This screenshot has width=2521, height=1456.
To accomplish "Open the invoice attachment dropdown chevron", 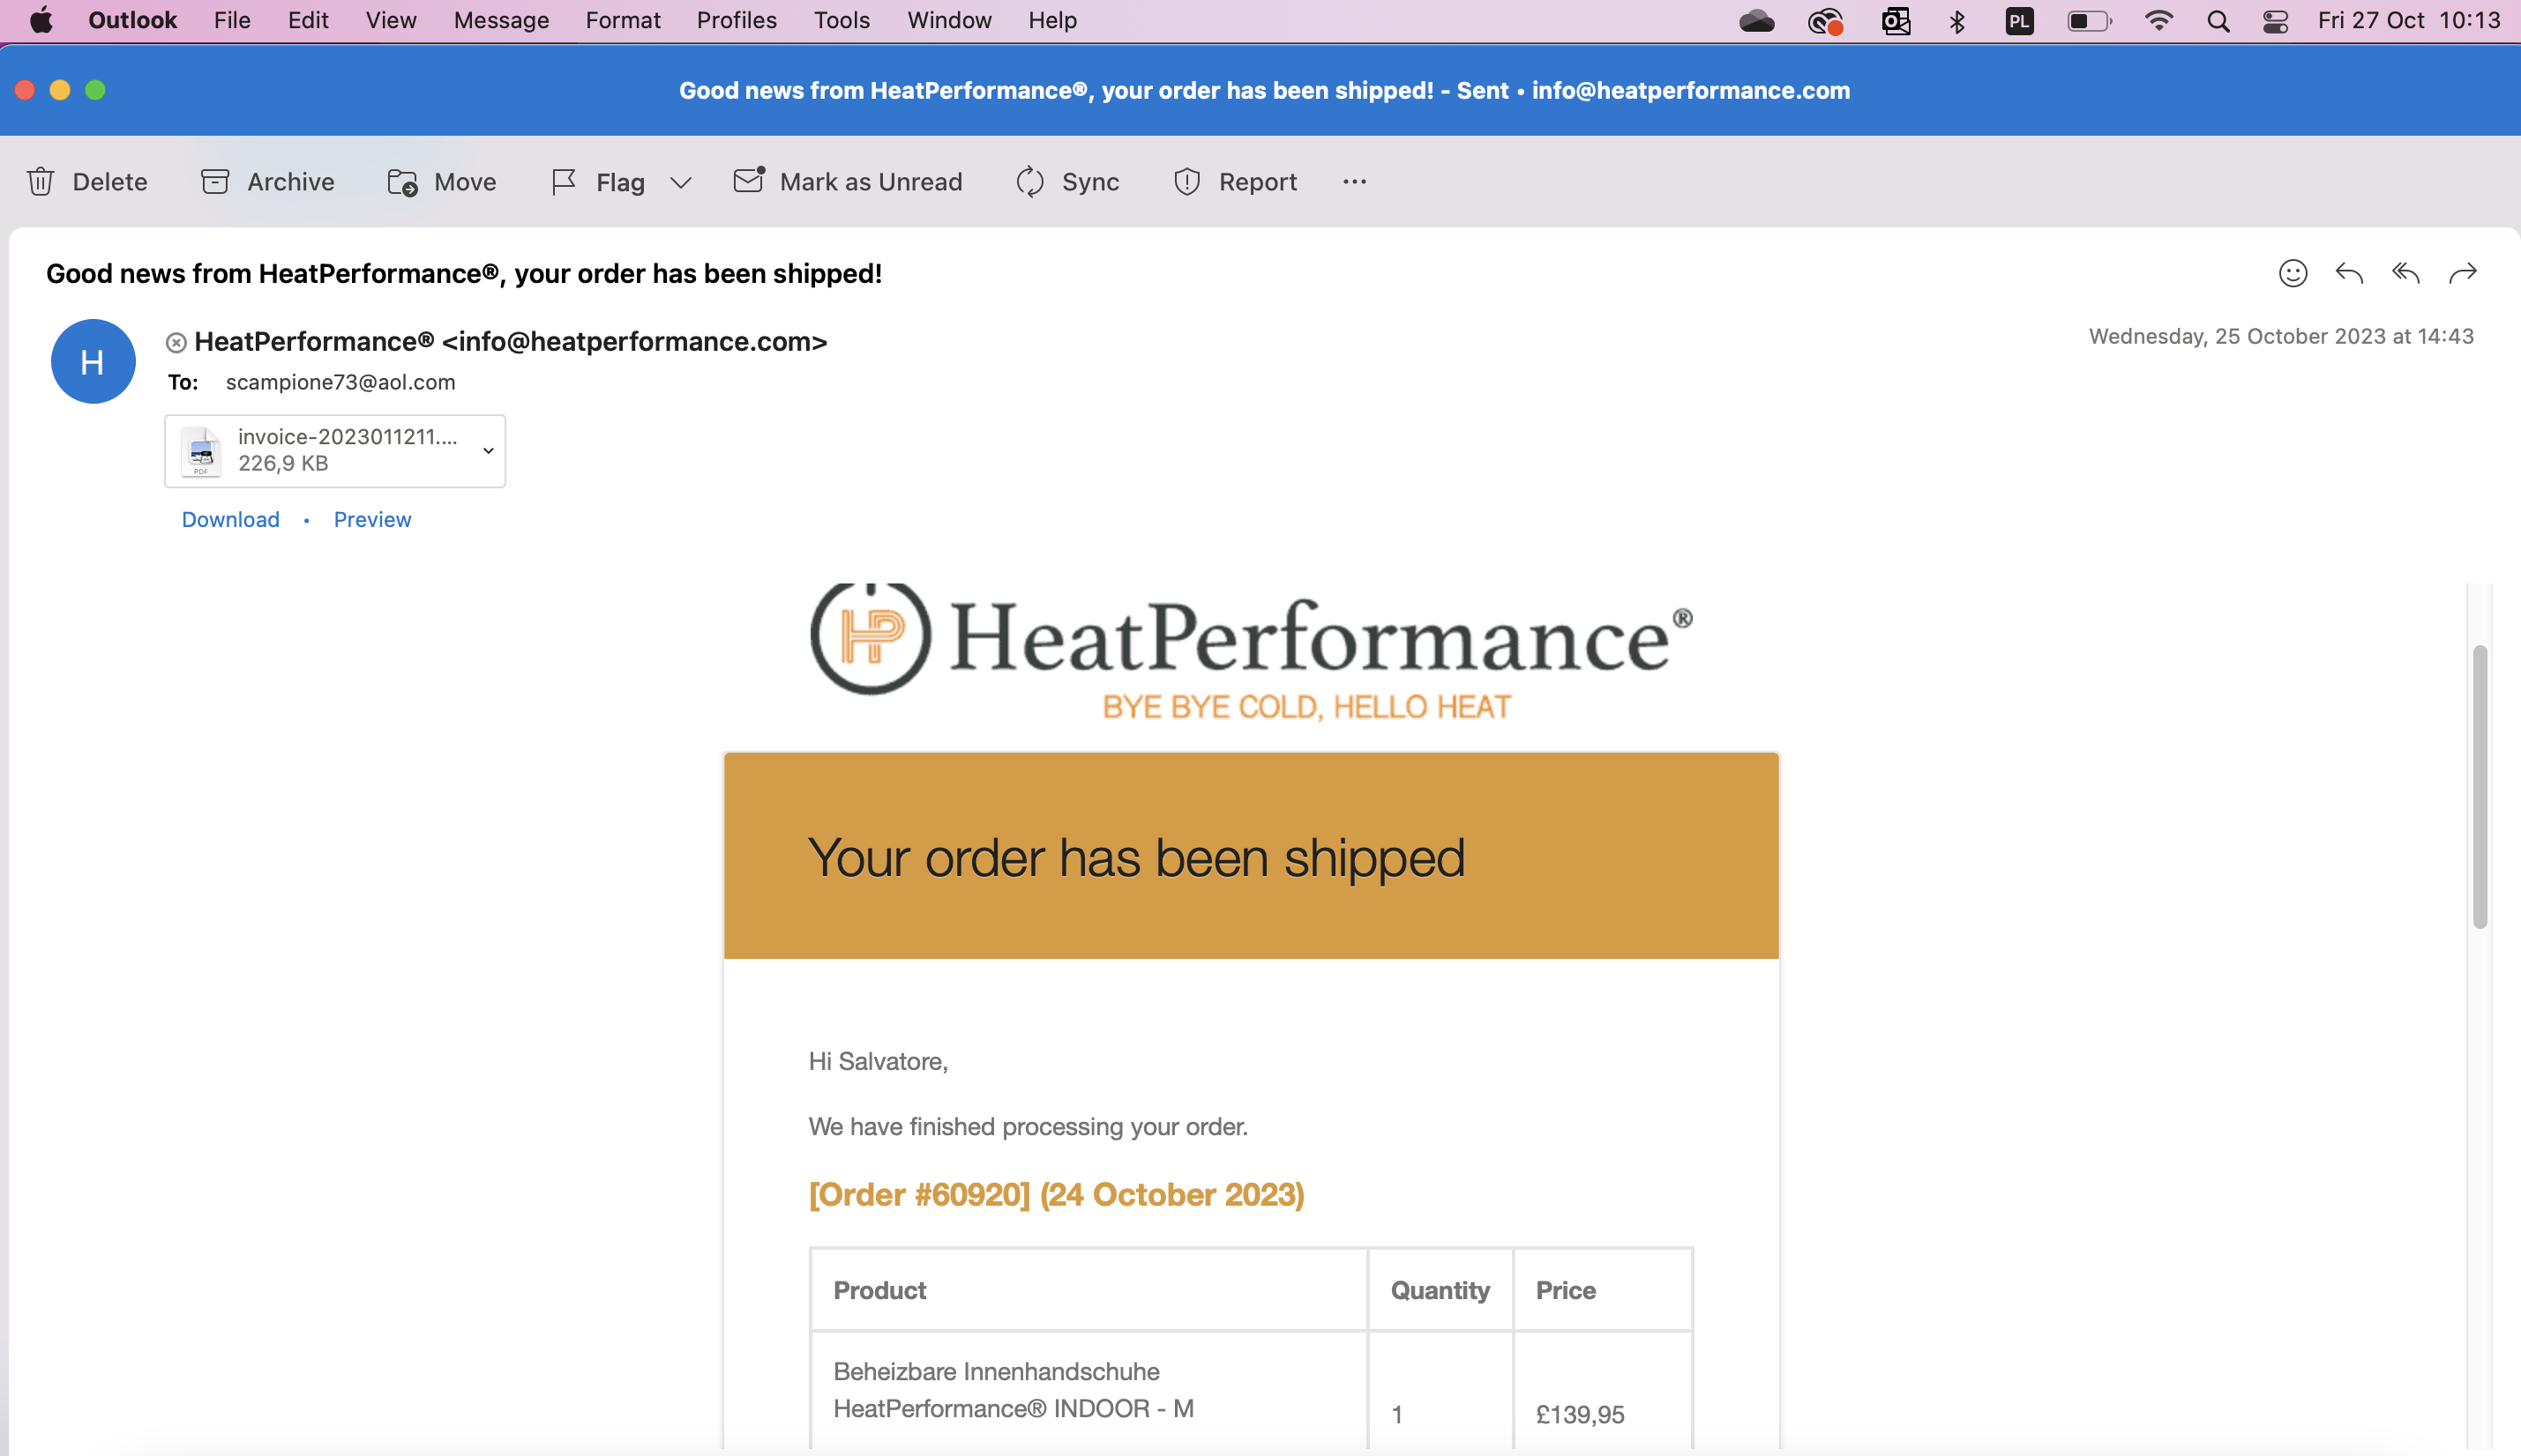I will 488,450.
